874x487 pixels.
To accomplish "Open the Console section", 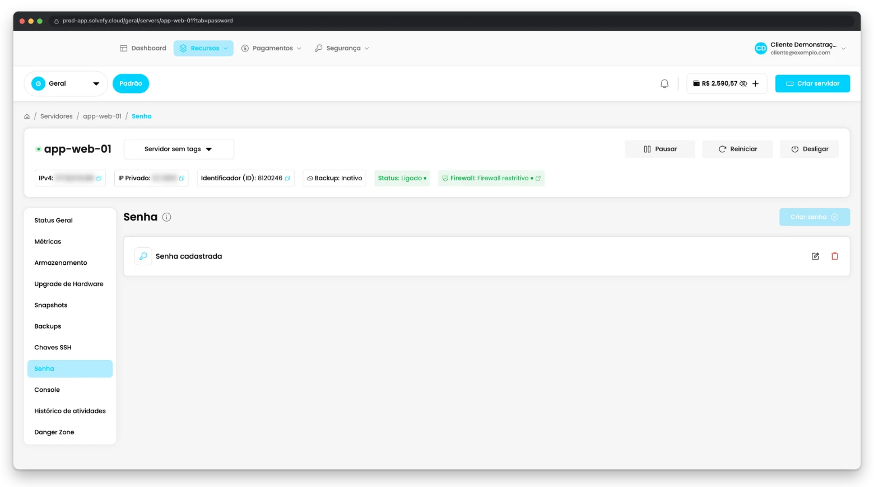I will coord(70,390).
